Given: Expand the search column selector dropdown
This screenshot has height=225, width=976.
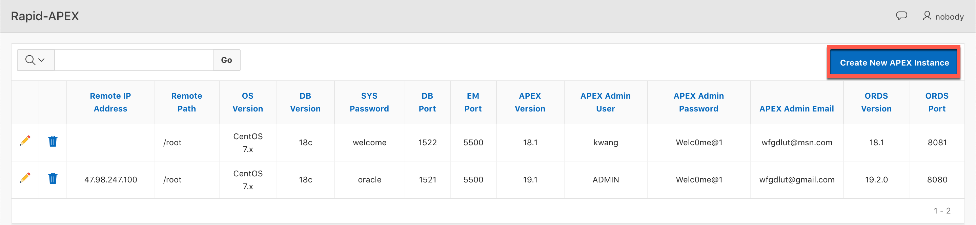Looking at the screenshot, I should click(36, 60).
